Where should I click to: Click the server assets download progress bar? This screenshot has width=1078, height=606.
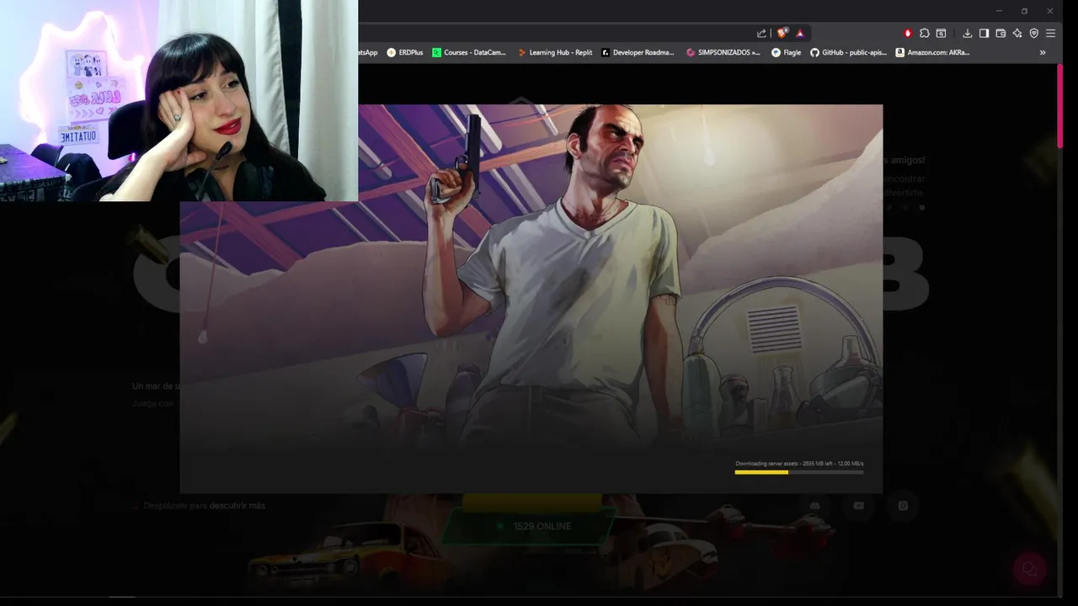pyautogui.click(x=799, y=472)
